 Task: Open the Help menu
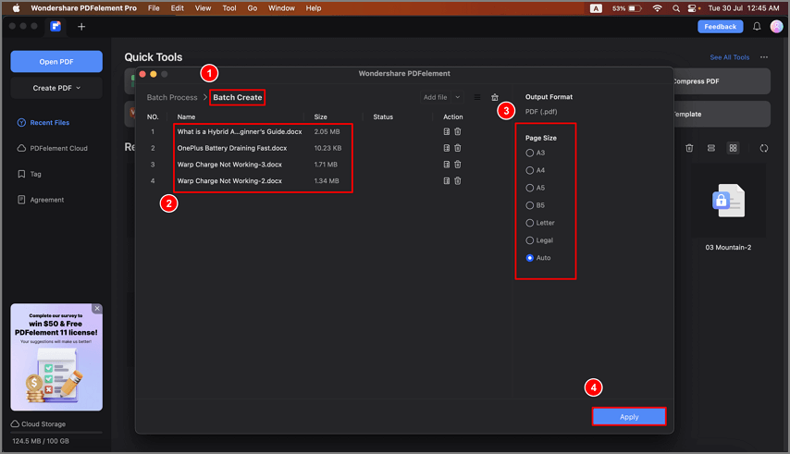(314, 8)
